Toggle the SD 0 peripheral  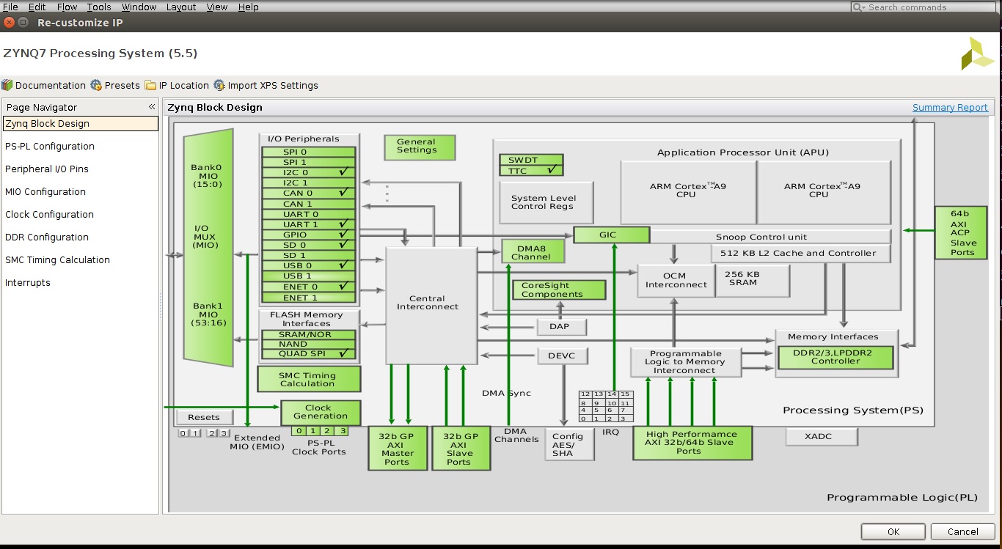pos(309,245)
